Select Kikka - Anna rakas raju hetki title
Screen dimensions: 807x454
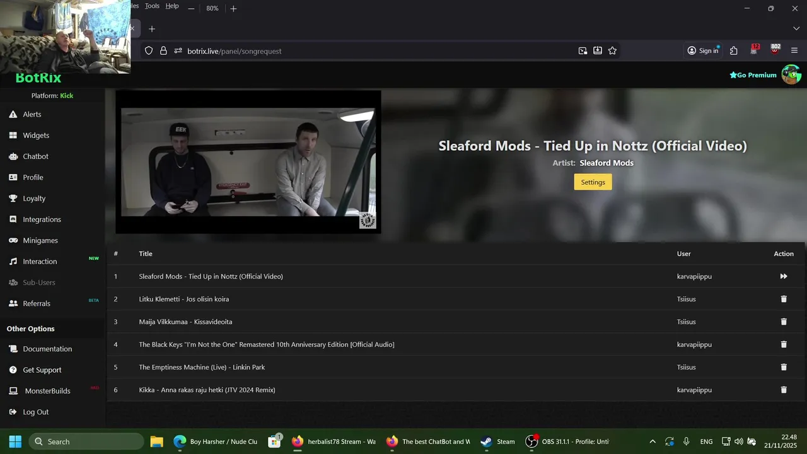pyautogui.click(x=207, y=390)
